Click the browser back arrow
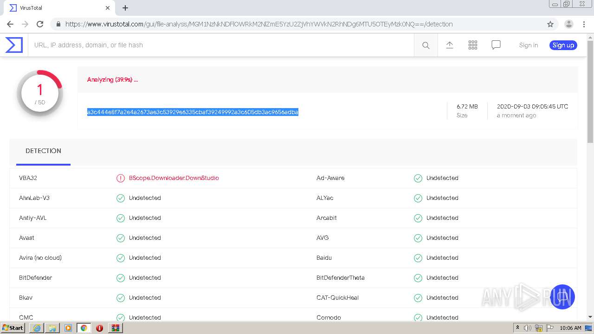This screenshot has height=334, width=594. [10, 24]
